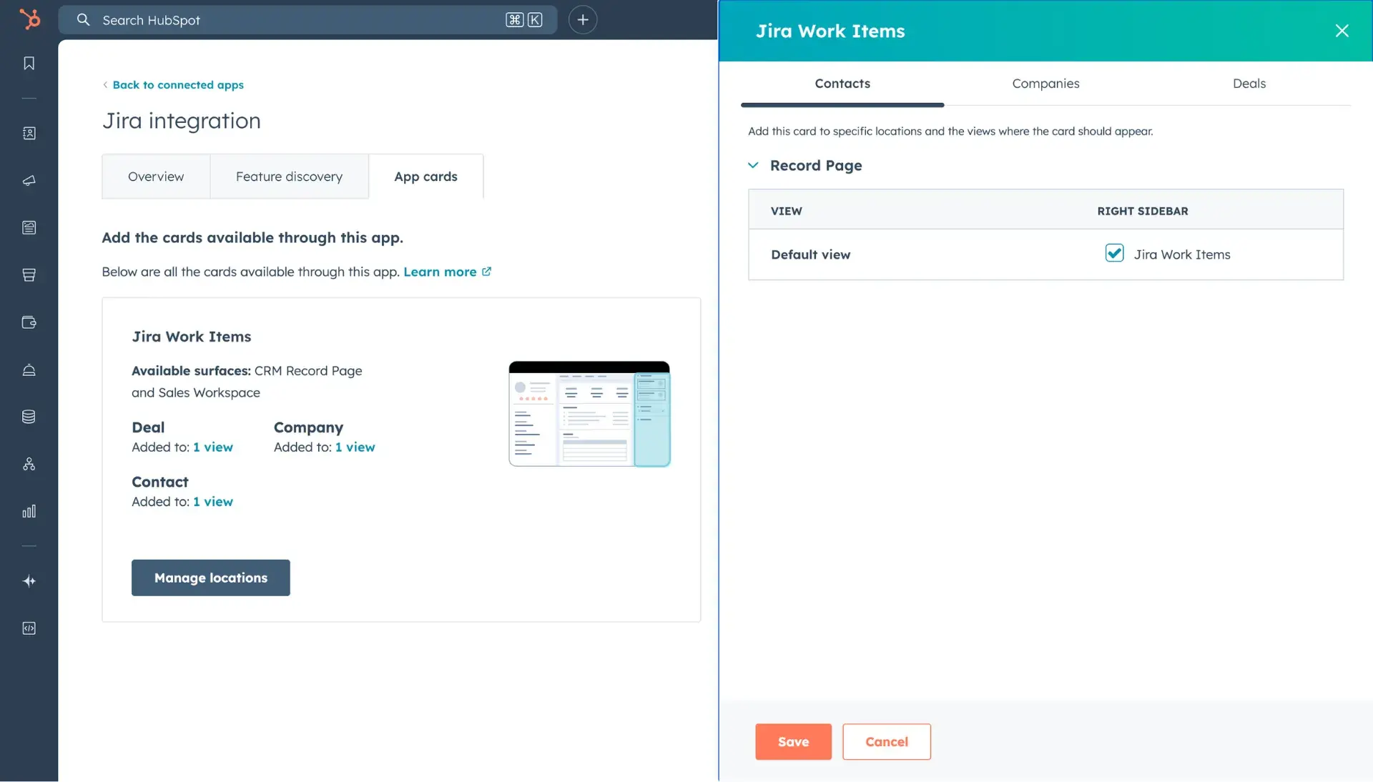The height and width of the screenshot is (782, 1373).
Task: Switch to the Companies tab
Action: pos(1045,84)
